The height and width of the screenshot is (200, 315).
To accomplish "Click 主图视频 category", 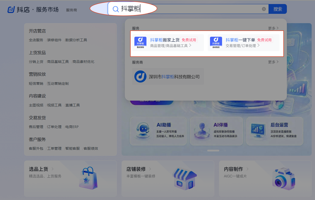I will coord(36,105).
